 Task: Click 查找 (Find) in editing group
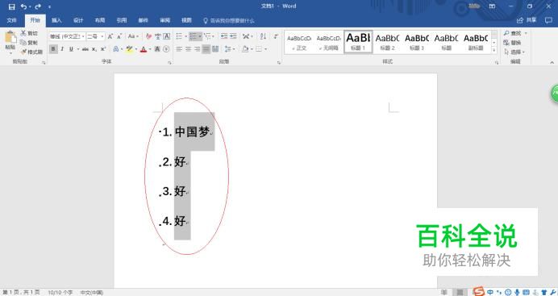click(x=515, y=33)
